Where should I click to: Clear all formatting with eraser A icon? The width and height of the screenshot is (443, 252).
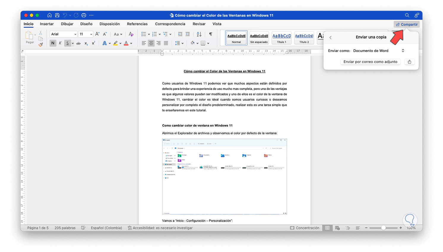pyautogui.click(x=131, y=34)
